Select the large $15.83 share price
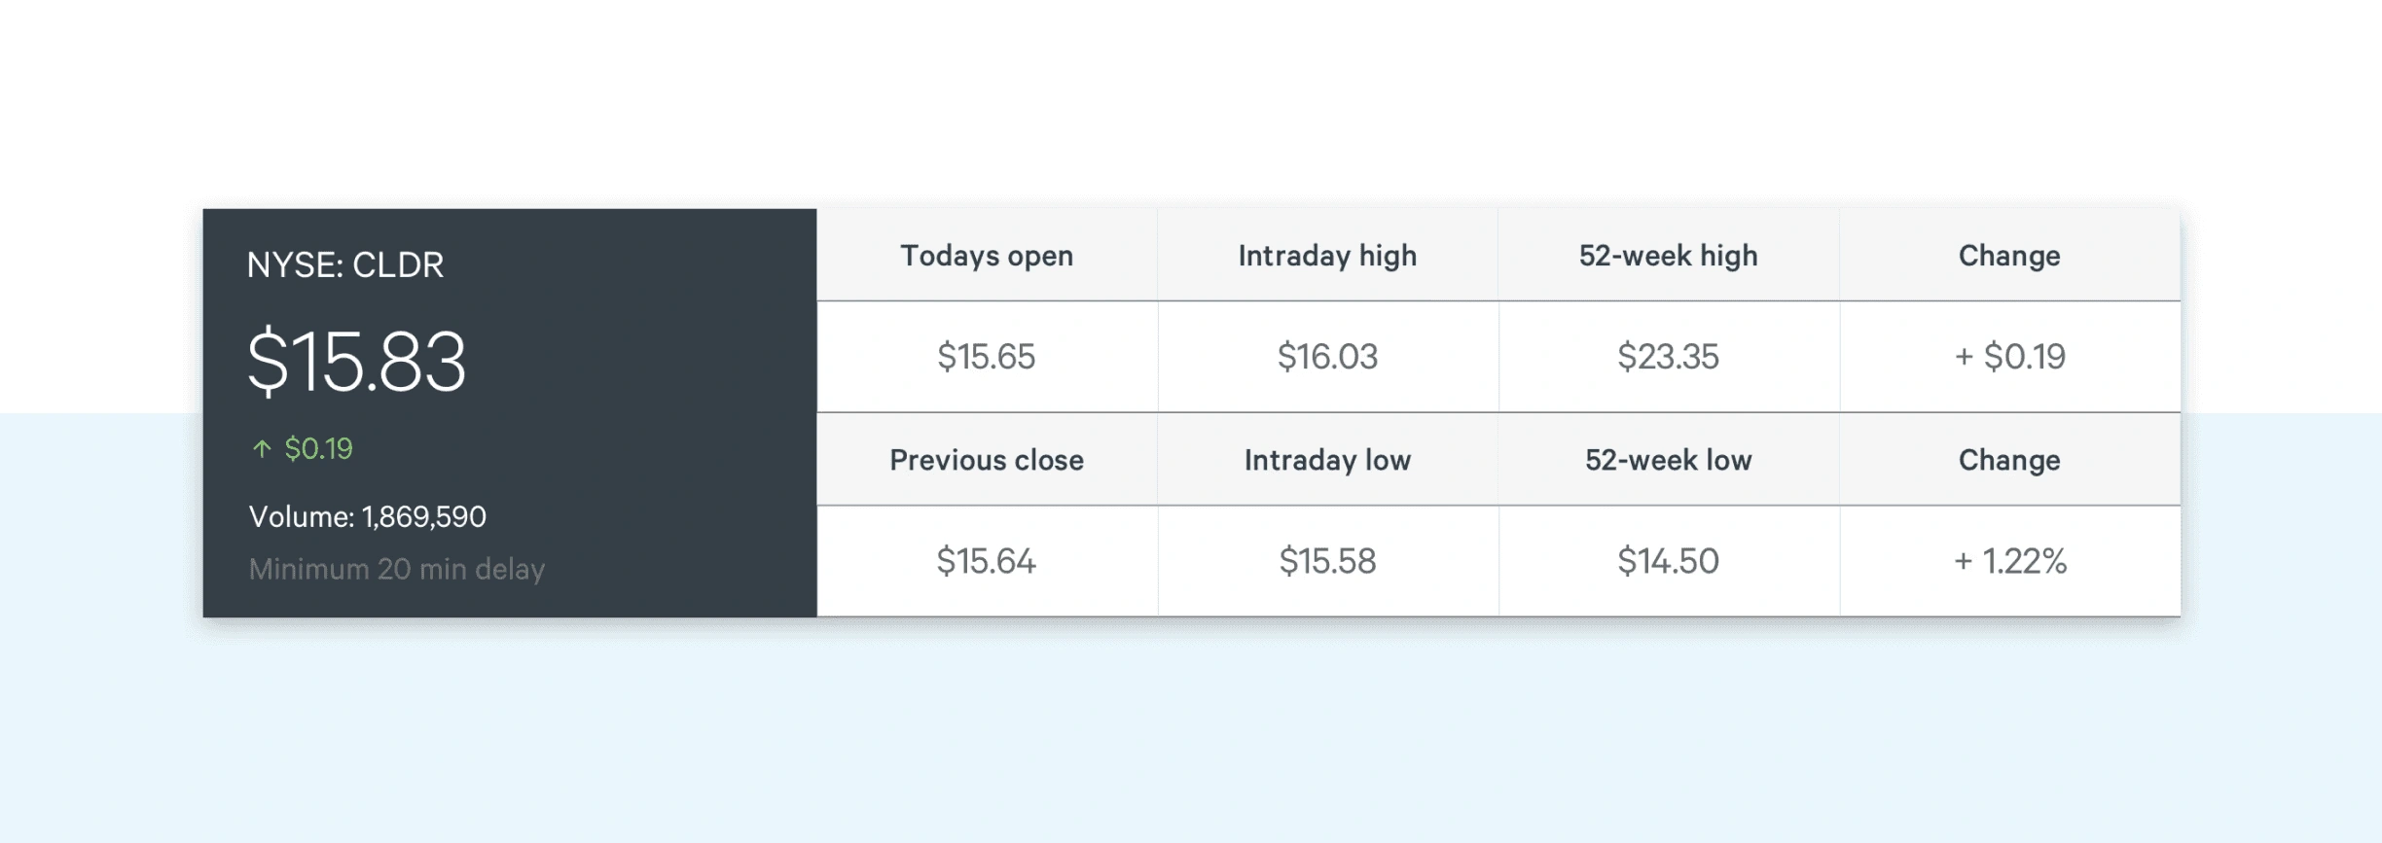This screenshot has height=843, width=2382. (x=357, y=362)
